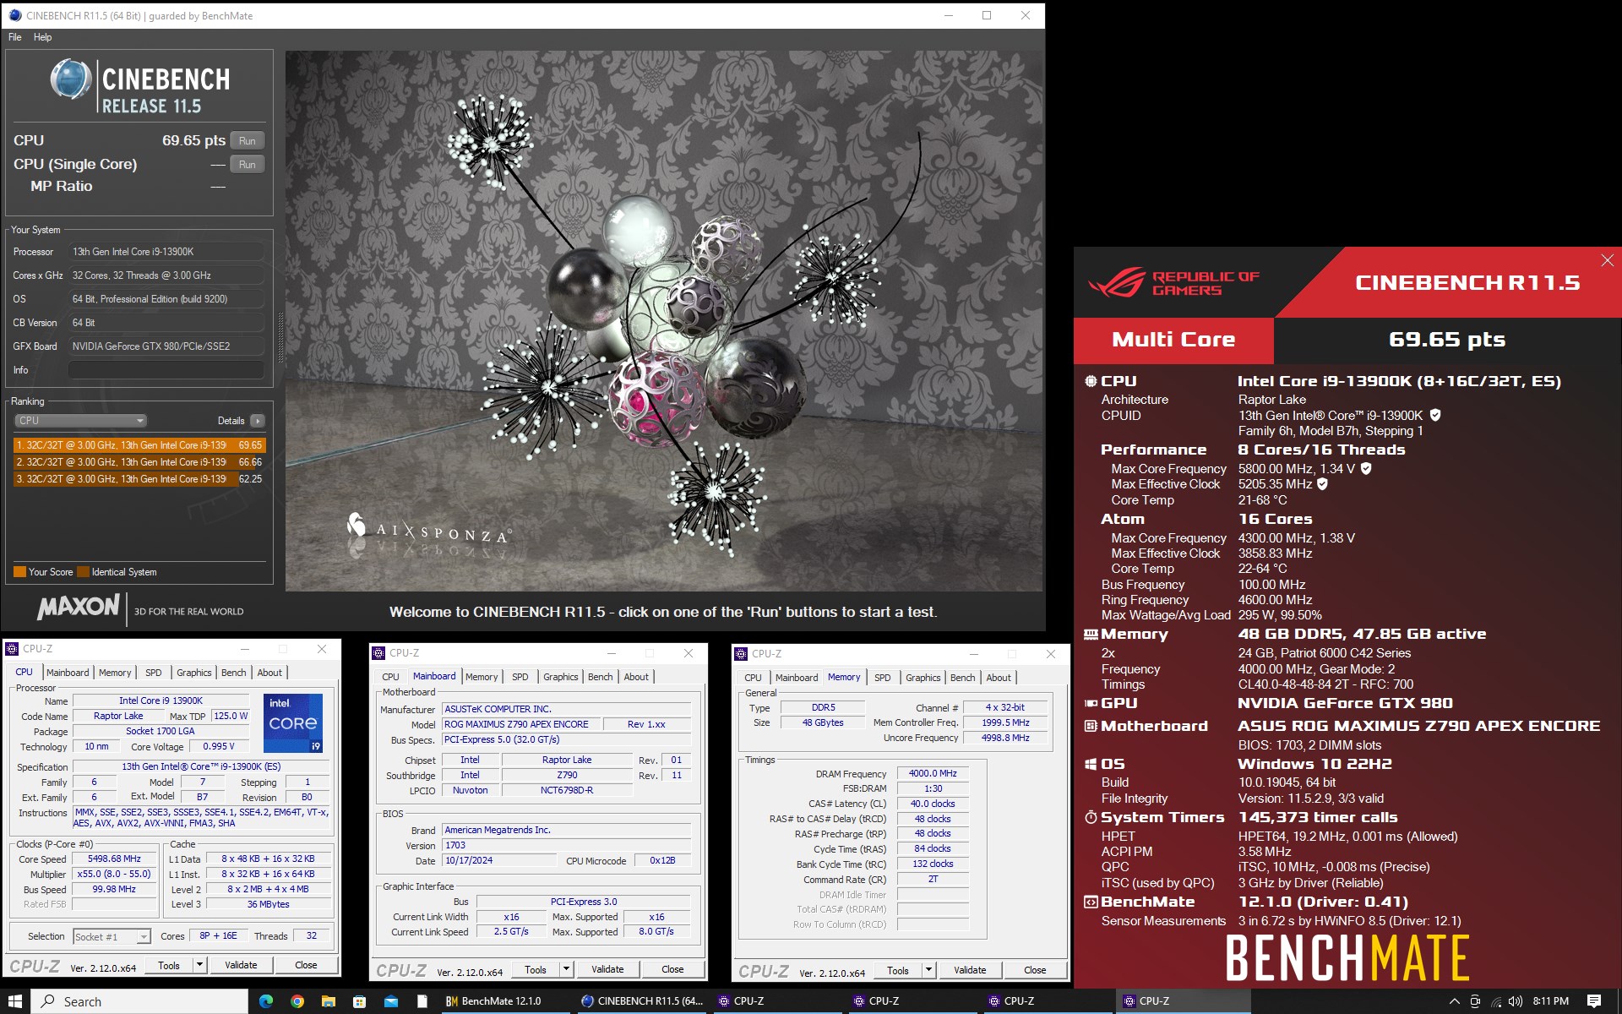Open the About tab in CPU-Z Memory window

999,678
